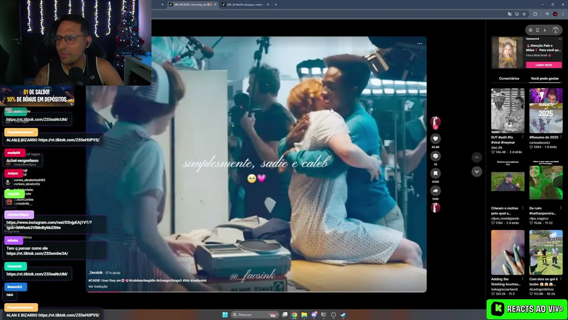Click the video progress bar at bottom
This screenshot has width=568, height=320.
(x=256, y=292)
